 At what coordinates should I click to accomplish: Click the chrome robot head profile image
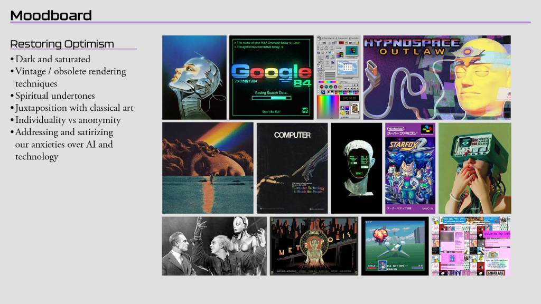[194, 78]
